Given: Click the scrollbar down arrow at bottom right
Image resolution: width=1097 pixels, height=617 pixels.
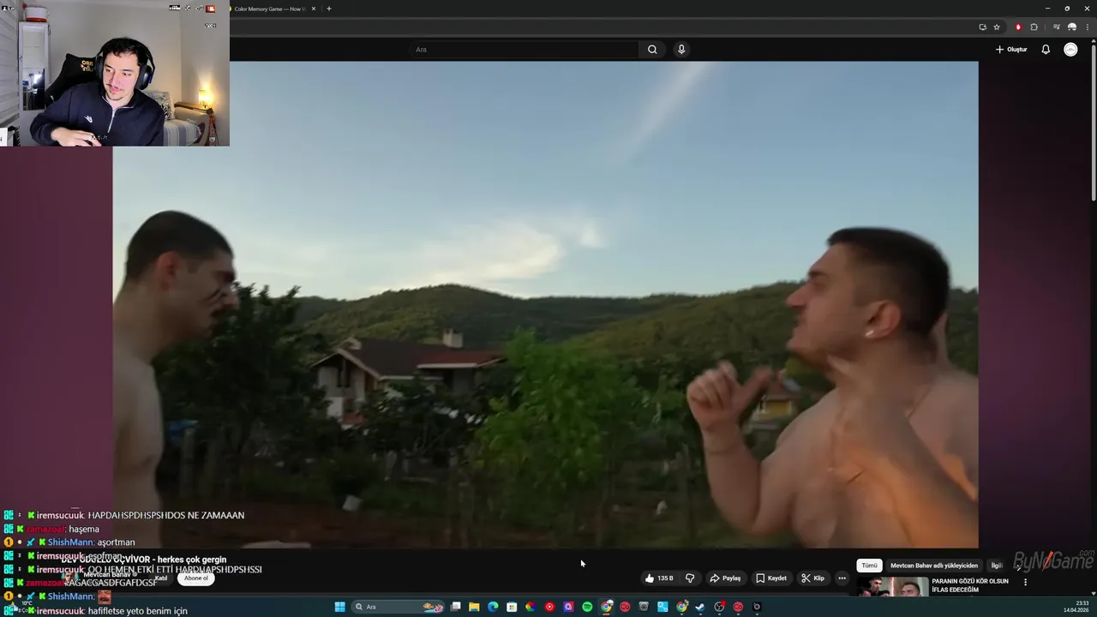Looking at the screenshot, I should click(x=1094, y=593).
